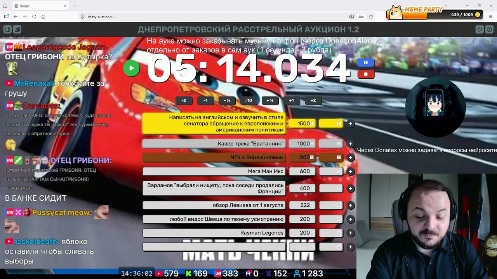The height and width of the screenshot is (279, 497).
Task: Click the extra bid field in "Мега Мэн Икс" row
Action: (331, 171)
